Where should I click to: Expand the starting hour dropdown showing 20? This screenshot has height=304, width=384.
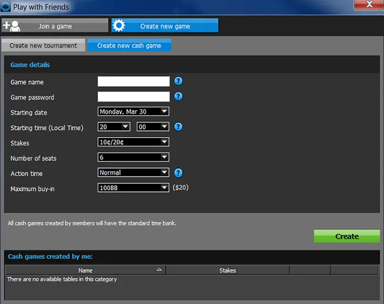coord(114,127)
